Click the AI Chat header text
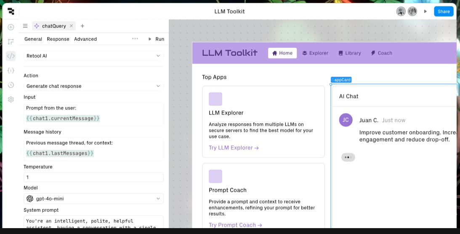Image resolution: width=460 pixels, height=234 pixels. pos(348,96)
